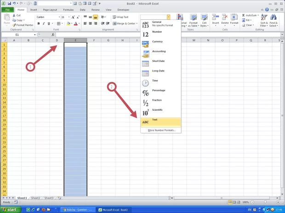This screenshot has width=285, height=213.
Task: Open Find & Select binoculars
Action: pos(274,21)
